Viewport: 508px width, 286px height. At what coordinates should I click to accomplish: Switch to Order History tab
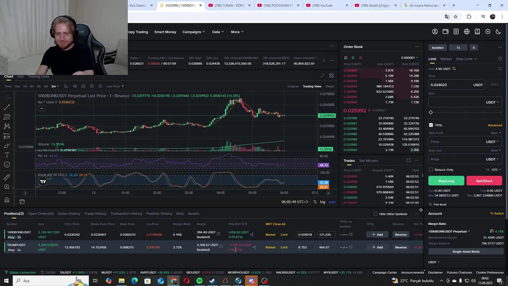point(69,214)
